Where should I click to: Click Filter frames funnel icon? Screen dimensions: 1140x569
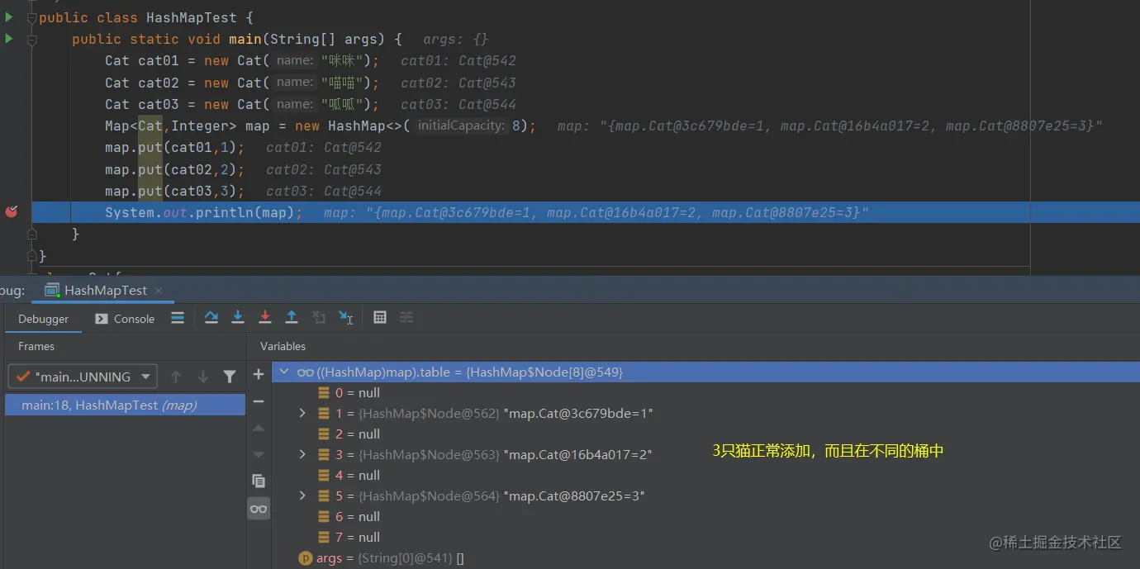point(230,377)
